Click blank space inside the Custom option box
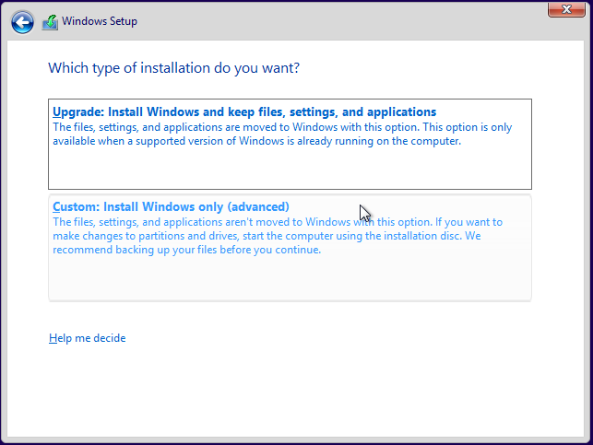The height and width of the screenshot is (445, 593). pyautogui.click(x=290, y=278)
